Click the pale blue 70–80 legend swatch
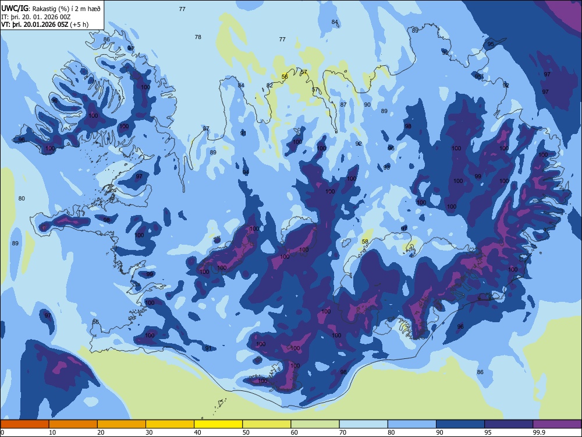The width and height of the screenshot is (582, 437). pyautogui.click(x=363, y=424)
